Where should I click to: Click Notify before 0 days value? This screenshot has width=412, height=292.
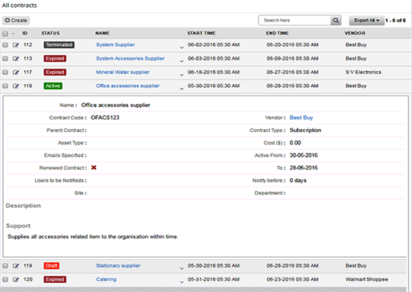tap(298, 180)
